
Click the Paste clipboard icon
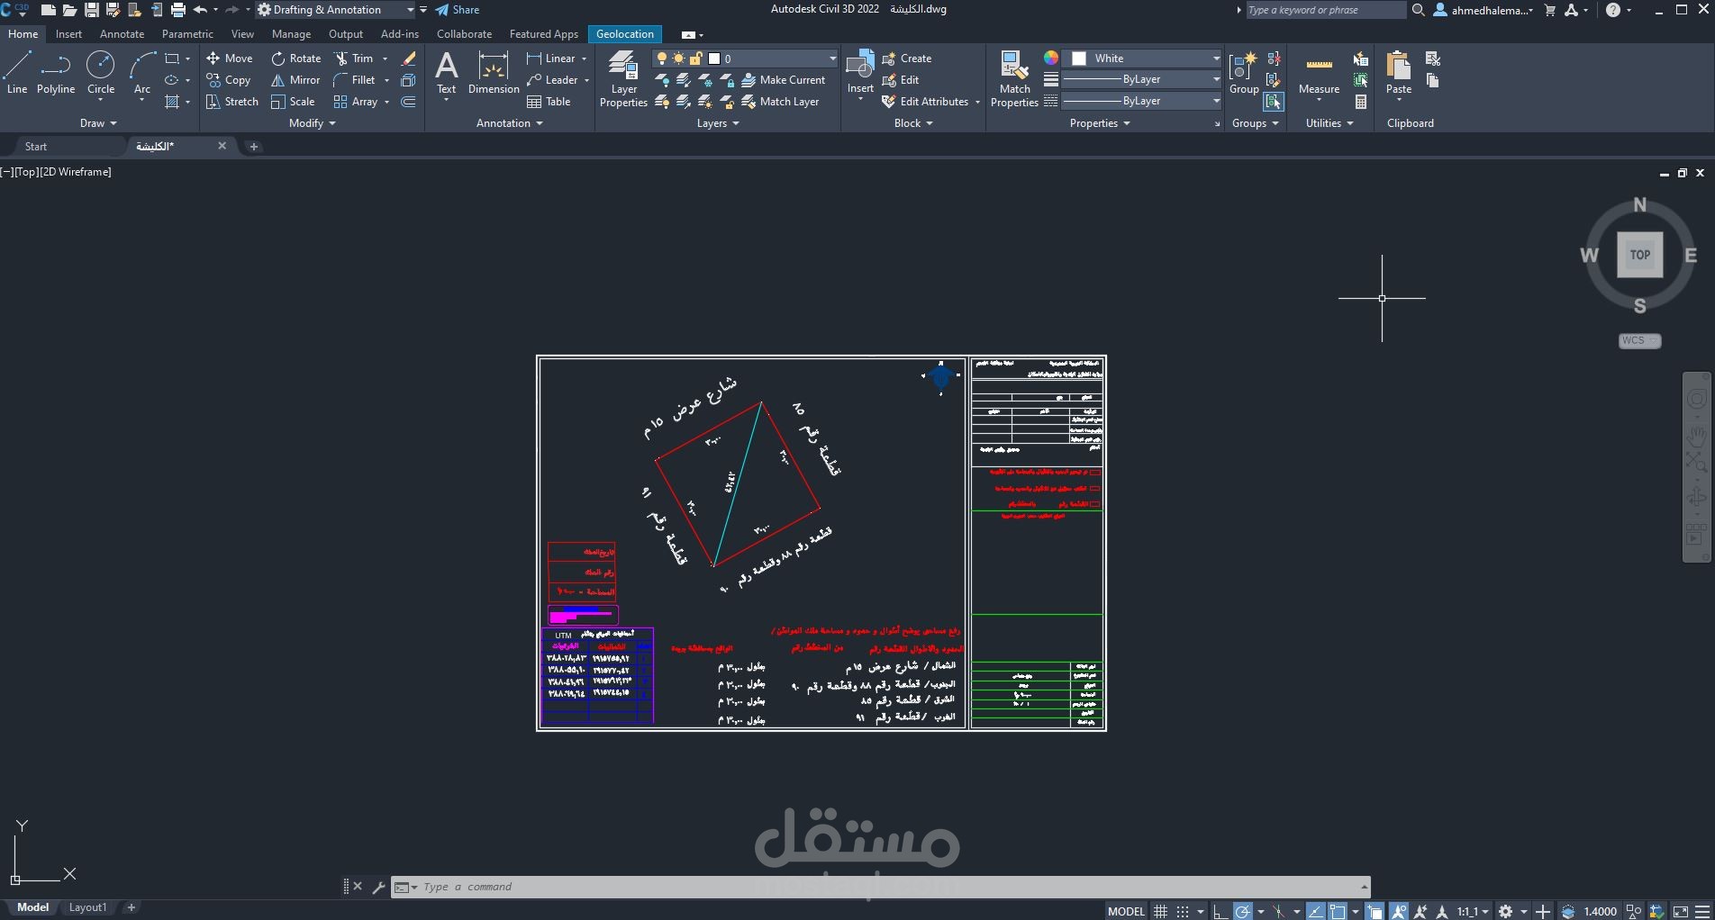point(1399,73)
